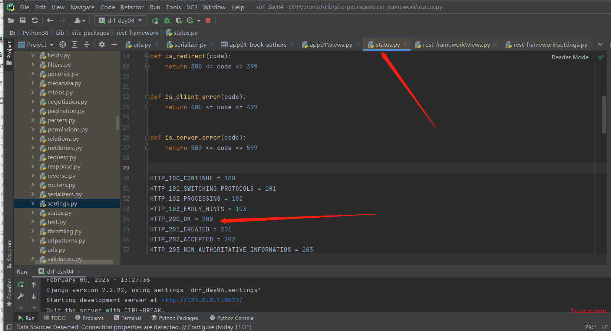The height and width of the screenshot is (331, 611).
Task: Select status.py in the project tree
Action: (x=59, y=213)
